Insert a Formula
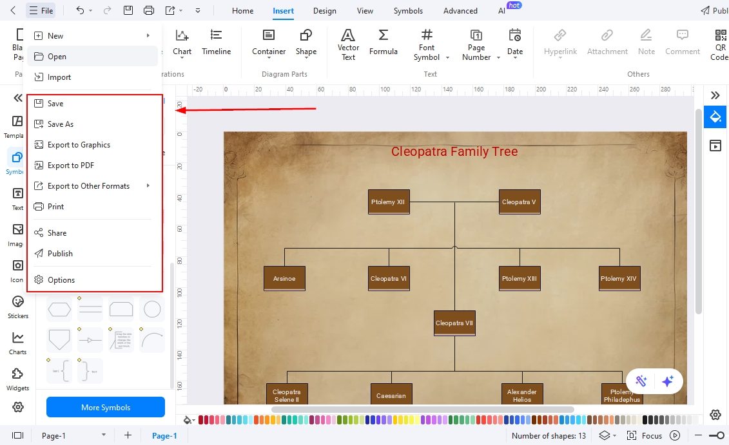Image resolution: width=729 pixels, height=445 pixels. coord(383,44)
